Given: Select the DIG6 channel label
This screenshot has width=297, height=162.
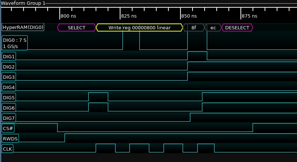Looking at the screenshot, I should [x=9, y=108].
